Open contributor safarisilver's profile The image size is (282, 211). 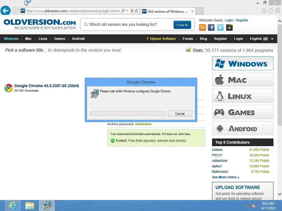tap(219, 161)
